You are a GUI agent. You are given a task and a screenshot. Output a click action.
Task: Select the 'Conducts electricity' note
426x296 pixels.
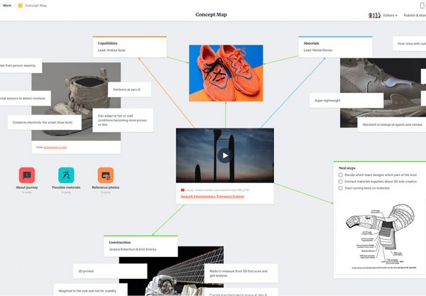click(x=44, y=122)
